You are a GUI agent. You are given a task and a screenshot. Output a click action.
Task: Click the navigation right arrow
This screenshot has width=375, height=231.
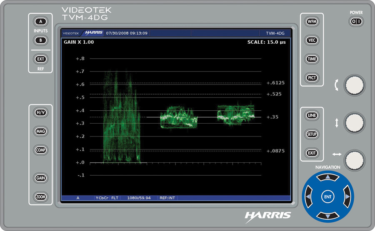tap(347, 196)
